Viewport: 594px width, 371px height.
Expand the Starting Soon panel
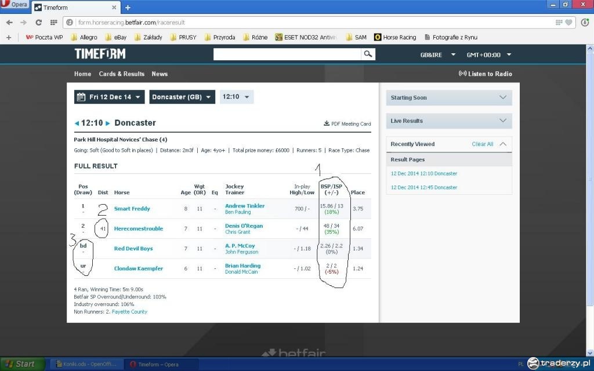pos(449,97)
